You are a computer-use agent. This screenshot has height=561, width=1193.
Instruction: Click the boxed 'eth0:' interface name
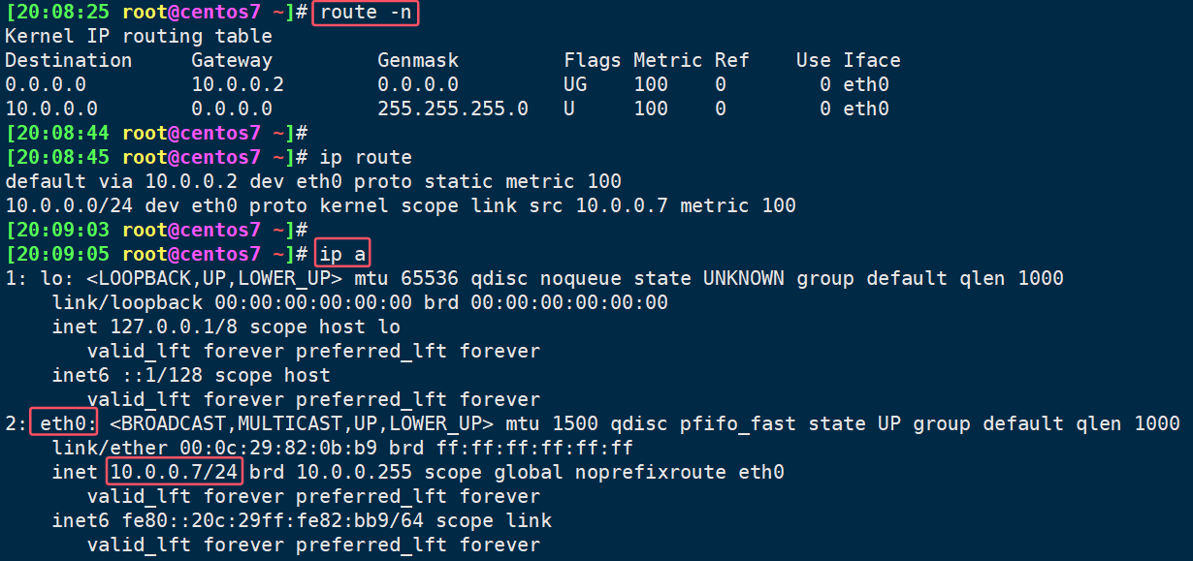tap(63, 423)
